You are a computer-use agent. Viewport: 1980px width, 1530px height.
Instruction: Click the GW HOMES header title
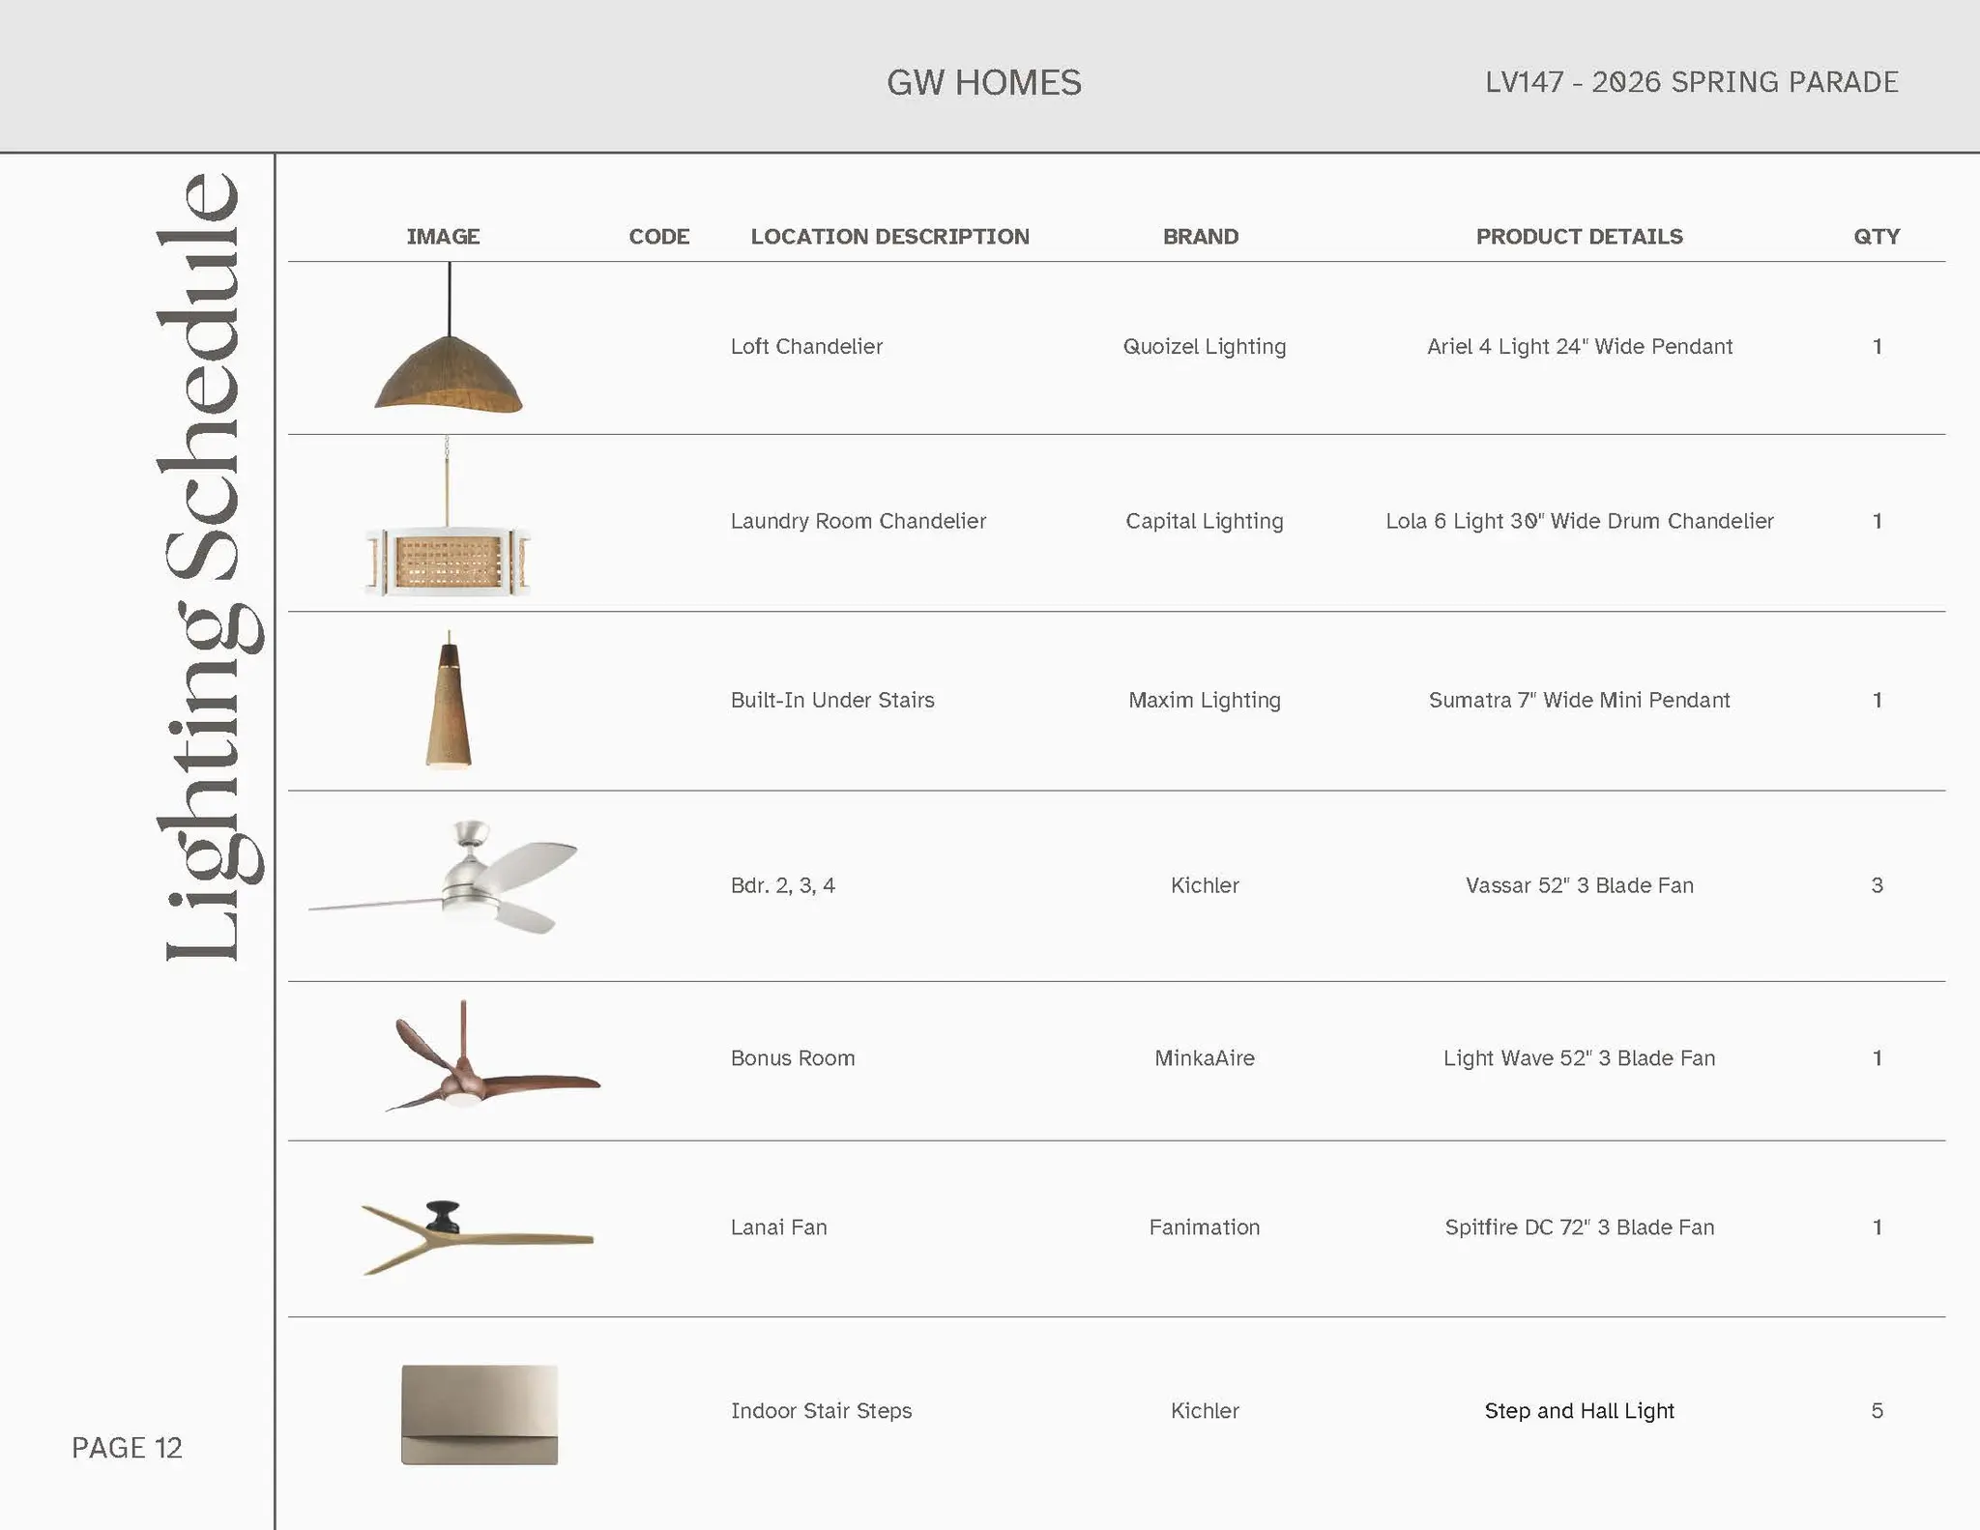pos(983,83)
